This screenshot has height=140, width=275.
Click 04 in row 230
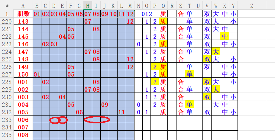62,97
